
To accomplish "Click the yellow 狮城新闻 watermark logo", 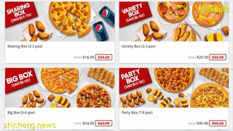I will (213, 9).
